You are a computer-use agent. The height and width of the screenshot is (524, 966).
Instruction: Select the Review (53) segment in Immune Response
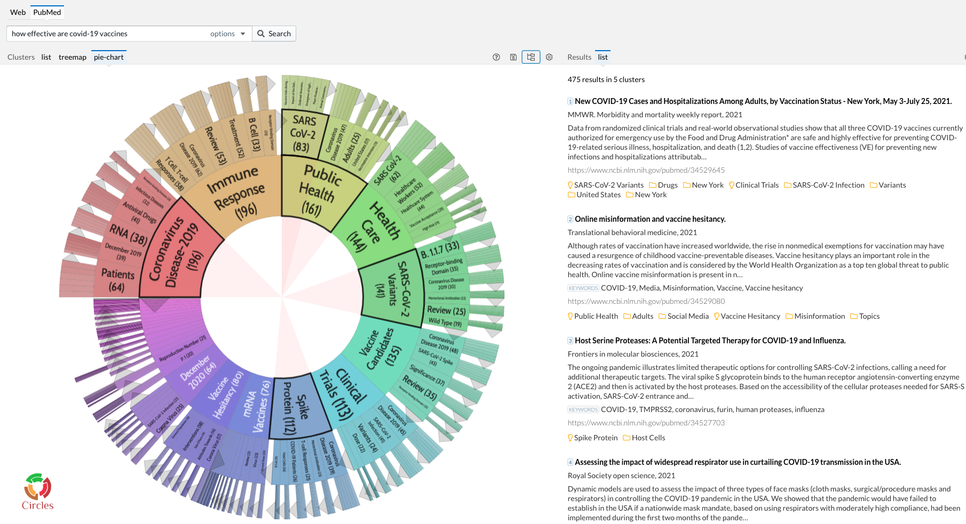(216, 145)
